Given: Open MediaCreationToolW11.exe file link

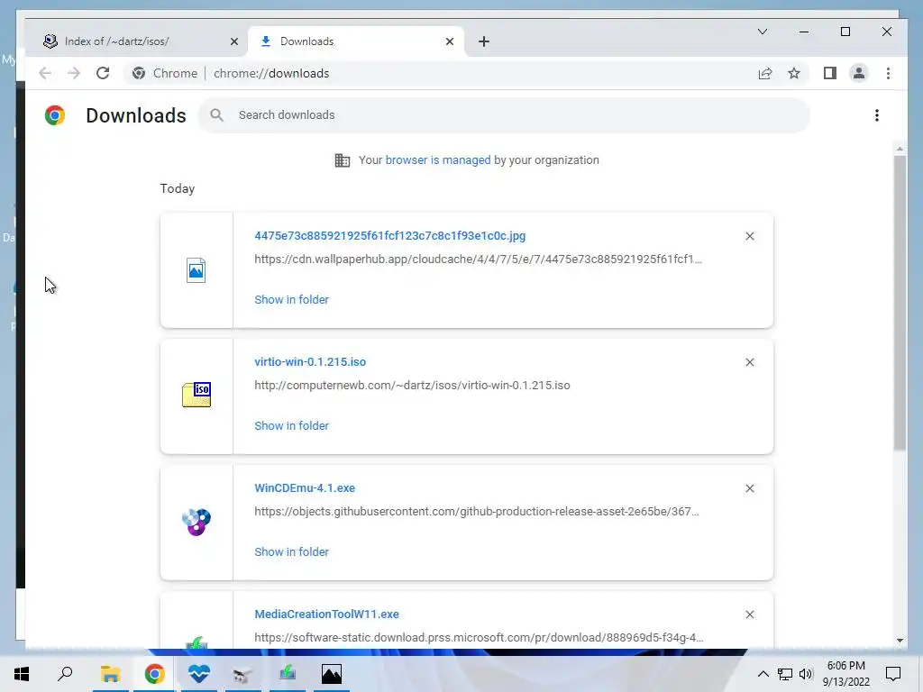Looking at the screenshot, I should 326,615.
